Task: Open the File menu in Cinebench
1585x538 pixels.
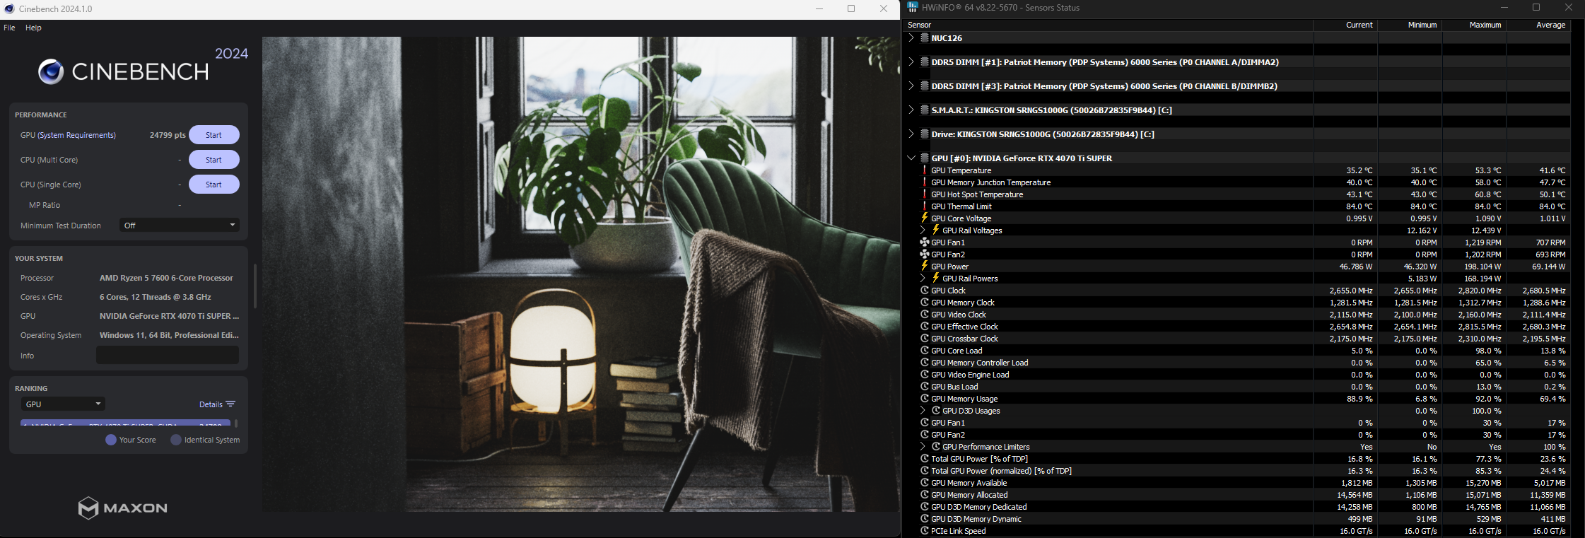Action: (x=9, y=28)
